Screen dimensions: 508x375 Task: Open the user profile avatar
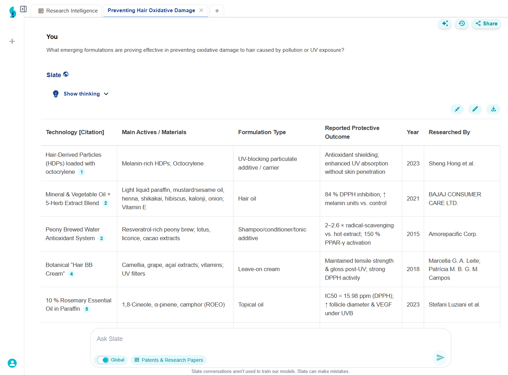click(x=12, y=363)
